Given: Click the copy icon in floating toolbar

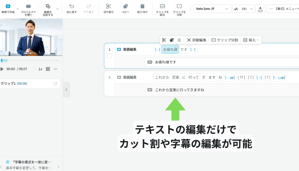Looking at the screenshot, I should coord(172,40).
